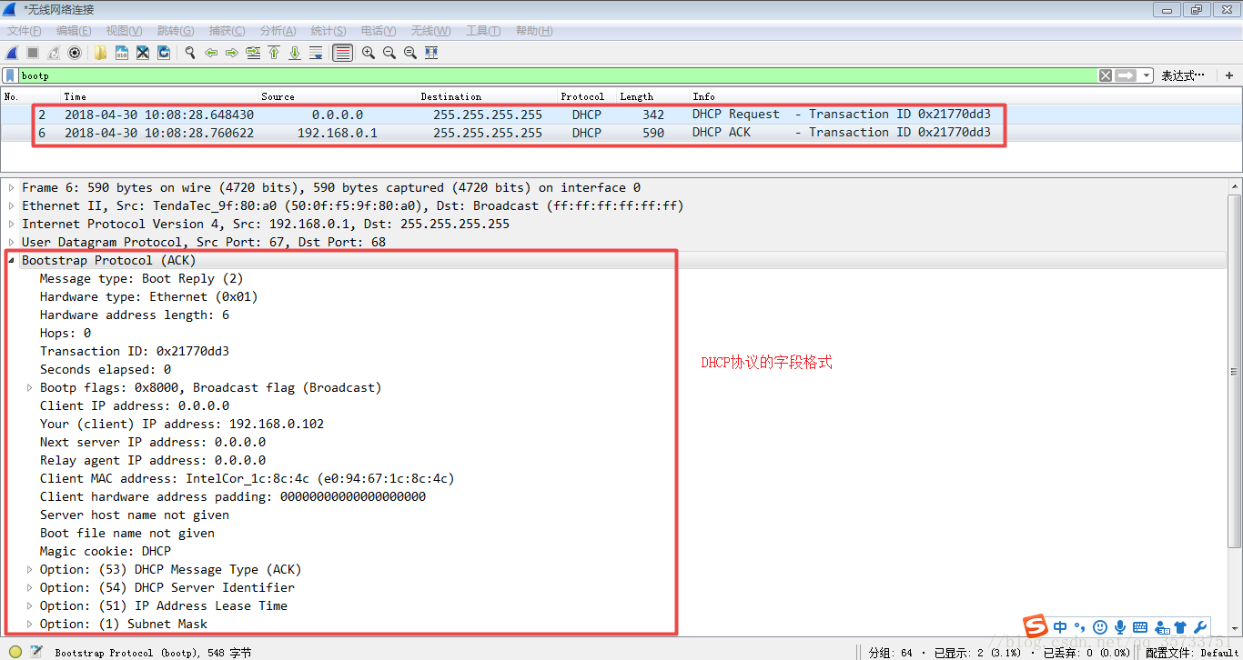Open the 文件(F) menu
This screenshot has width=1243, height=660.
(x=25, y=31)
